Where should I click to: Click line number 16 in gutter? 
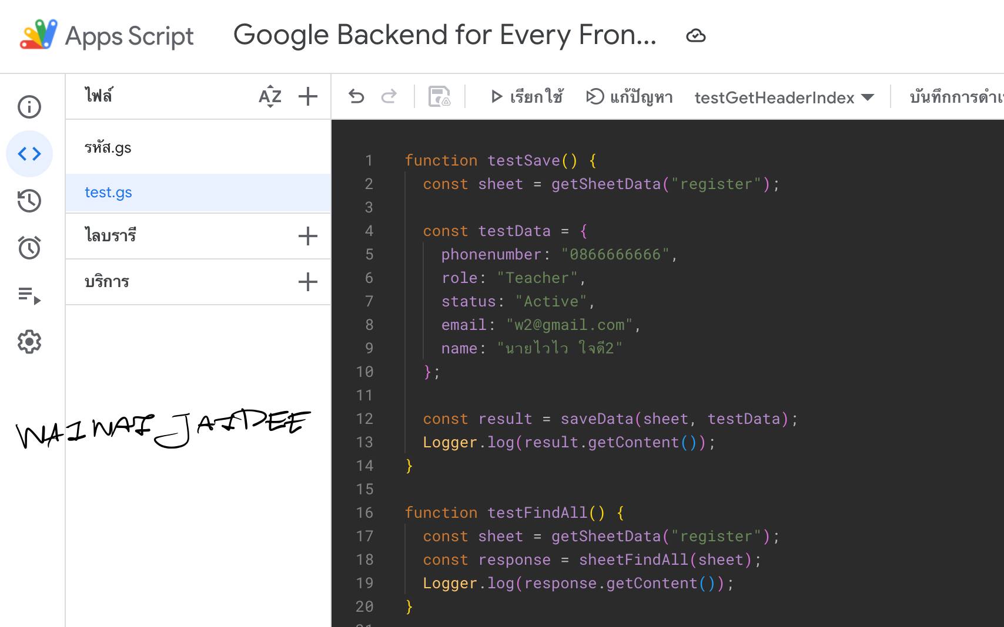coord(364,513)
